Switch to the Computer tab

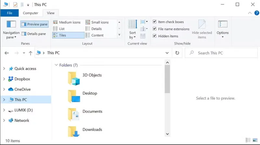[31, 13]
